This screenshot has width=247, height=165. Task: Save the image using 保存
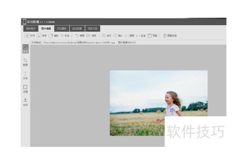pos(42,36)
